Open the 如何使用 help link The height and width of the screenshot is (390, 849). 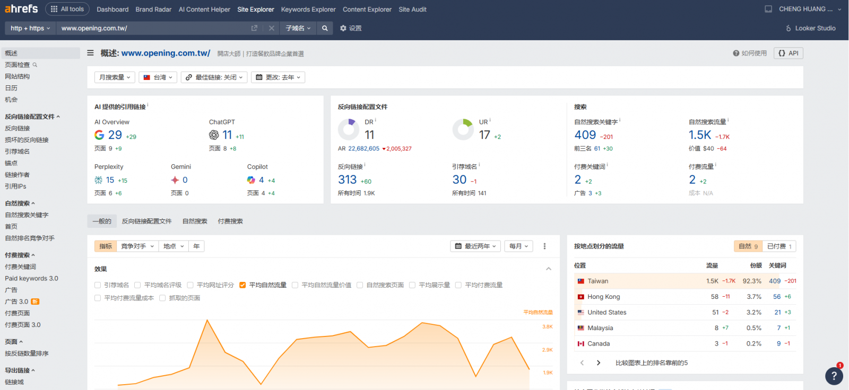pyautogui.click(x=750, y=53)
